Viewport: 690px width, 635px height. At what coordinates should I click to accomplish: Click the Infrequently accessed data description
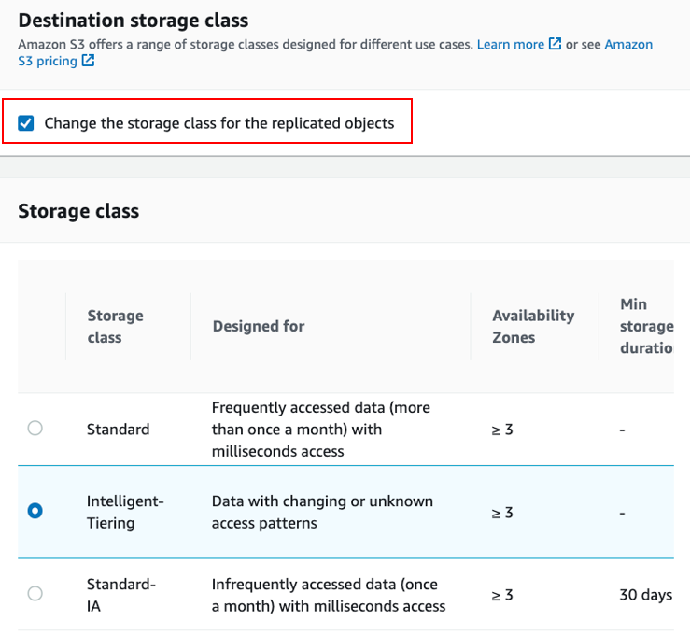[x=328, y=595]
